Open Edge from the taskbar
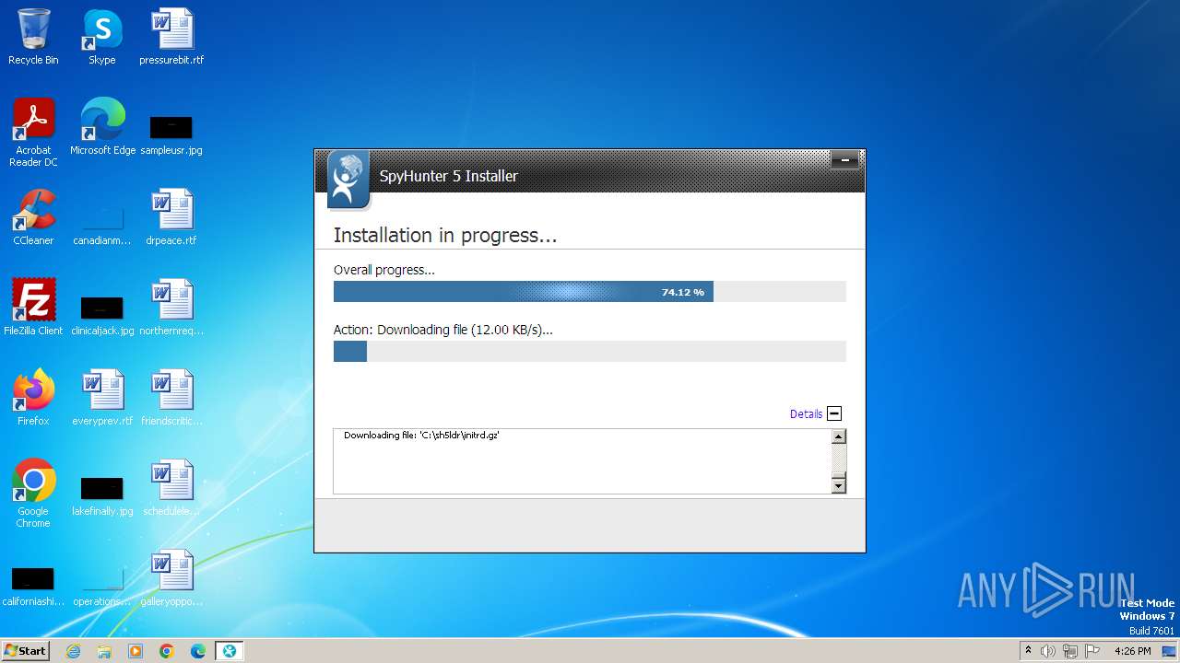This screenshot has width=1180, height=663. [198, 651]
